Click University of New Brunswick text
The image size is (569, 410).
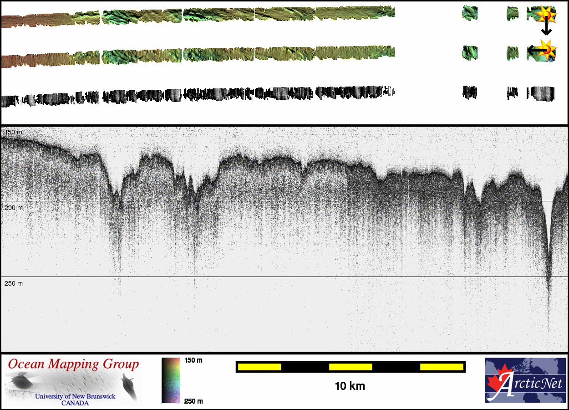tap(75, 396)
